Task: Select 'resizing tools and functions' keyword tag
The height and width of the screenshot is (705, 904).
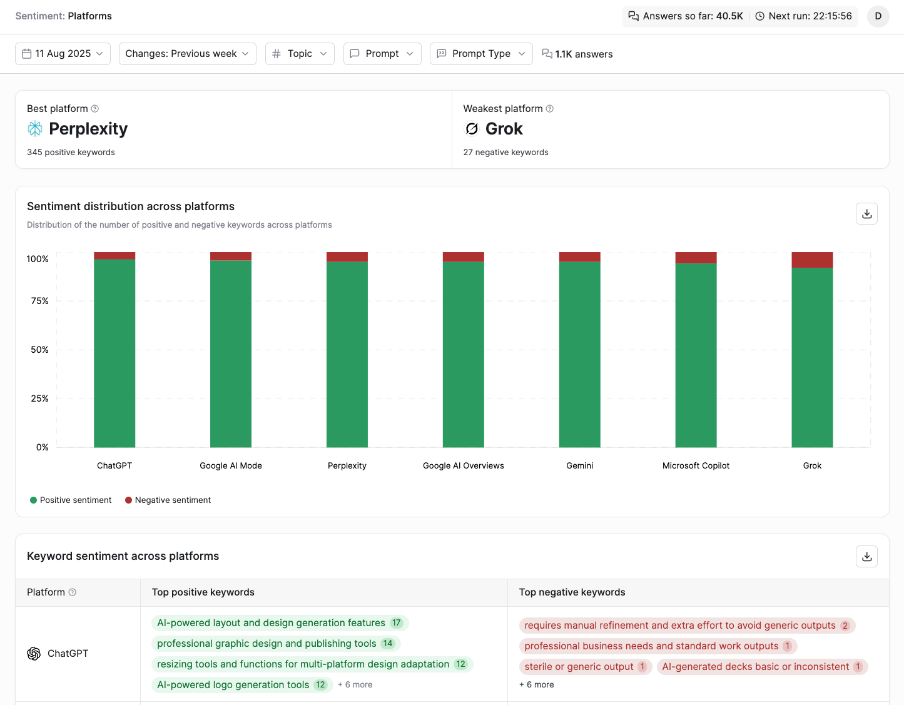Action: point(312,664)
